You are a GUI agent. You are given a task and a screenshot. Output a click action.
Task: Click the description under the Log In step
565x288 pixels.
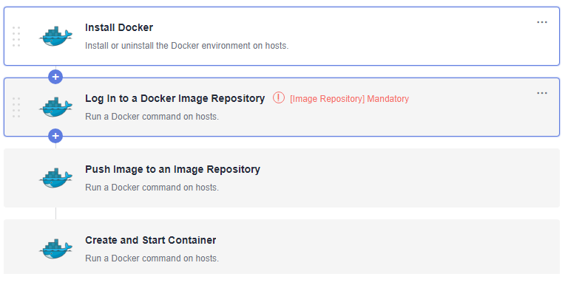point(152,117)
